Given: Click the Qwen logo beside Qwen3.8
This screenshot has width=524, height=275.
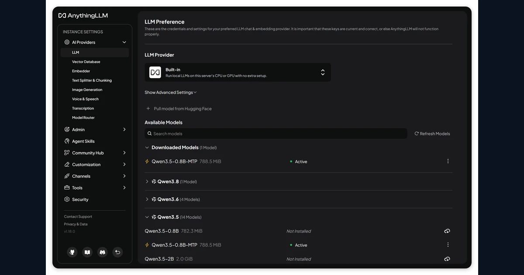Looking at the screenshot, I should pos(154,182).
